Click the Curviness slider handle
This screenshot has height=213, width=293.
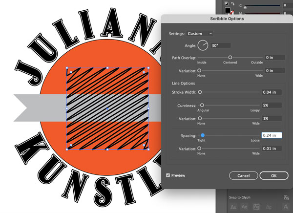click(202, 106)
